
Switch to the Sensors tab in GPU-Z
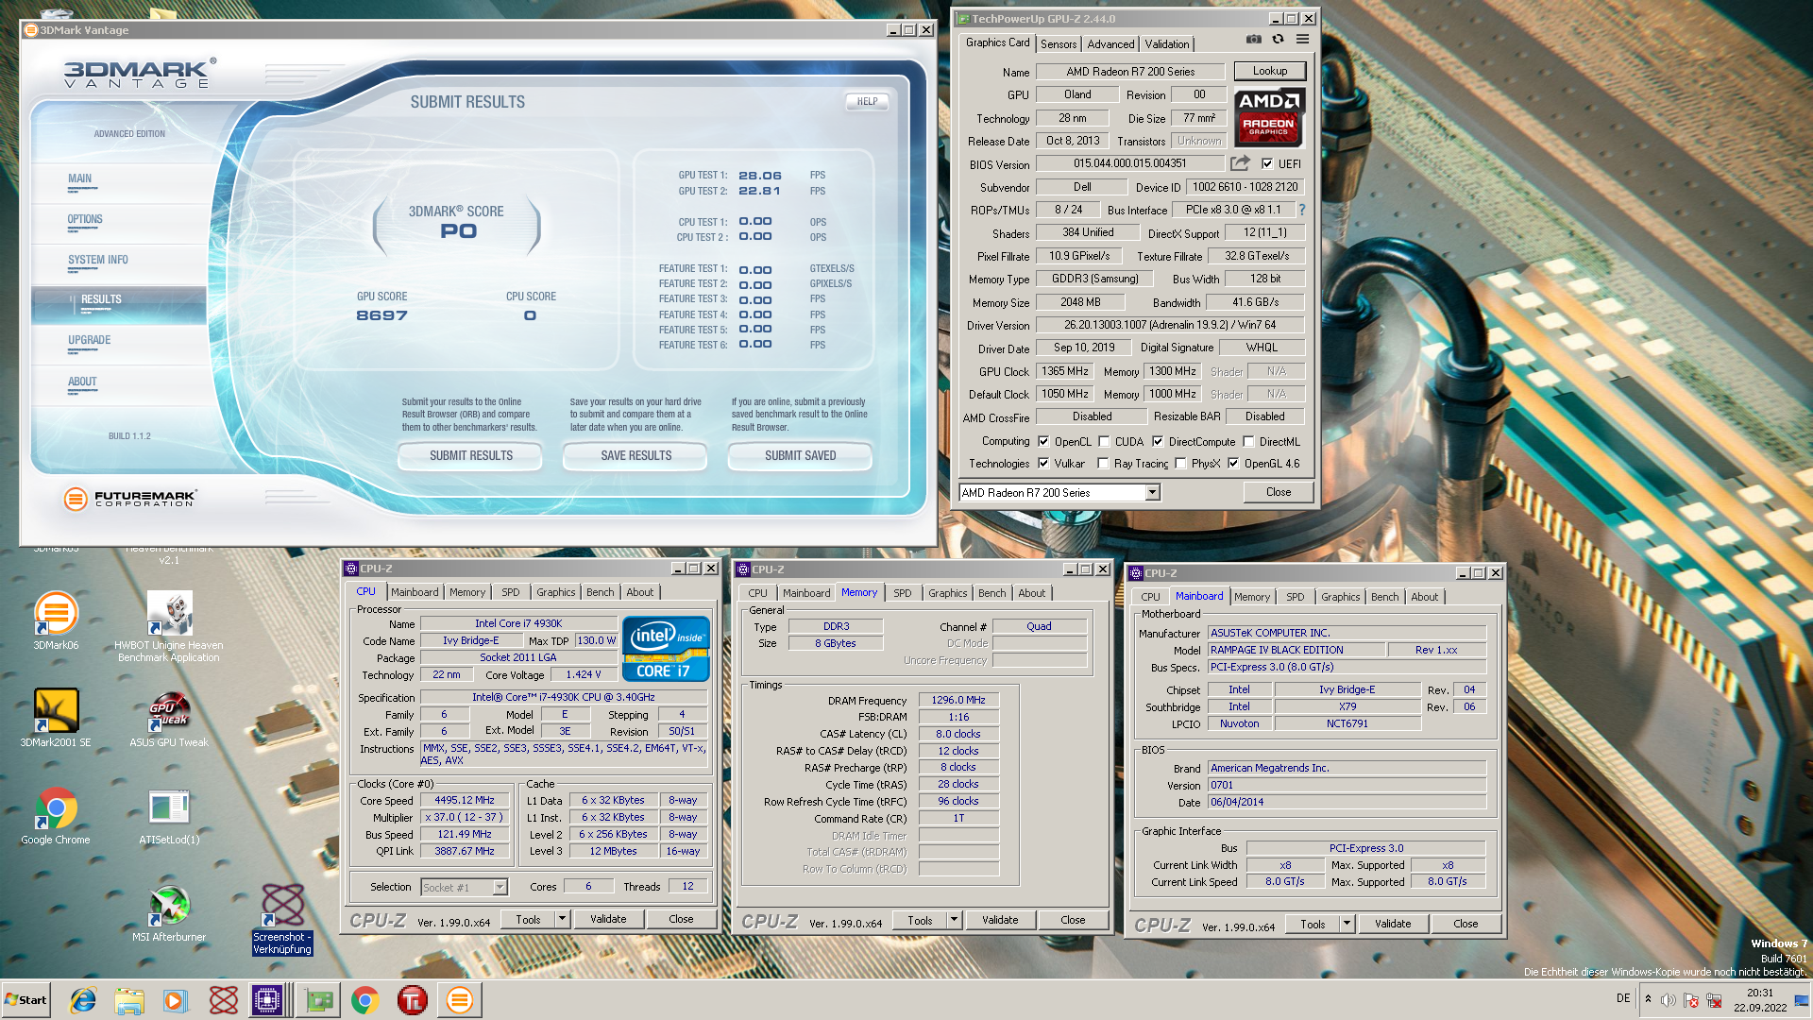tap(1059, 44)
